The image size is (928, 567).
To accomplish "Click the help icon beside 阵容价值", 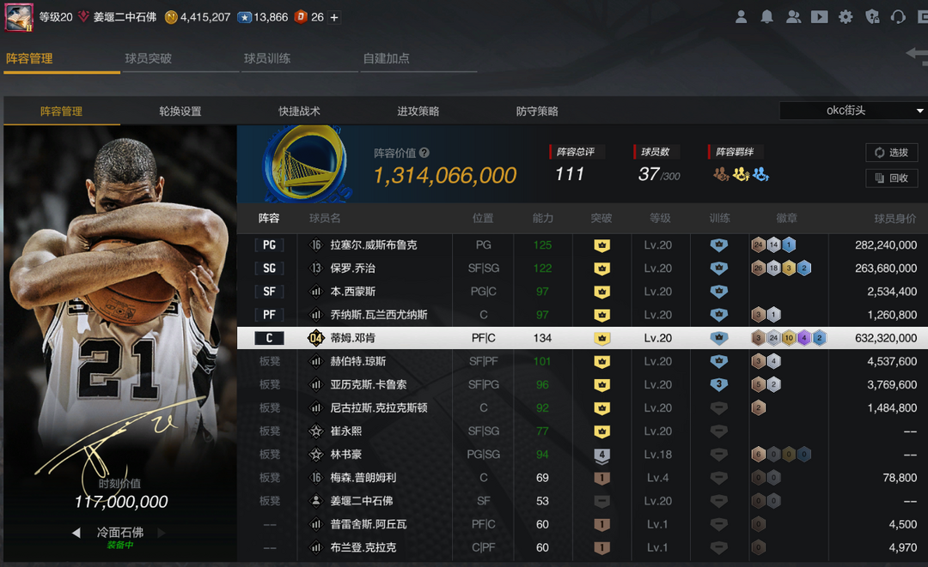I will tap(424, 154).
